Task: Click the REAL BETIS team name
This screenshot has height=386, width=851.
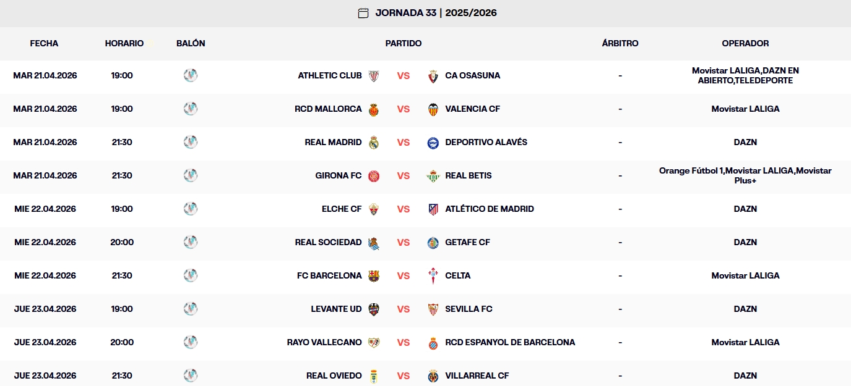Action: pos(468,175)
